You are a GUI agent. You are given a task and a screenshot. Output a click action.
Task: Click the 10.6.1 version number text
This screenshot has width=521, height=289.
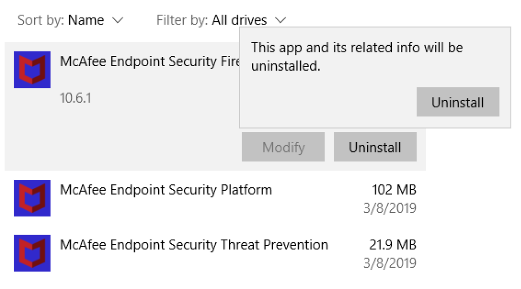pyautogui.click(x=75, y=98)
